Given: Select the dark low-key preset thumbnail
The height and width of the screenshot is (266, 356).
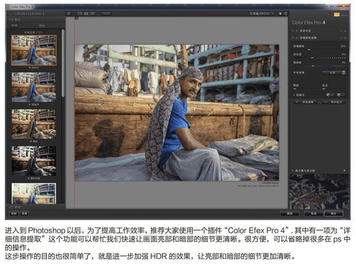Looking at the screenshot, I should 34,161.
